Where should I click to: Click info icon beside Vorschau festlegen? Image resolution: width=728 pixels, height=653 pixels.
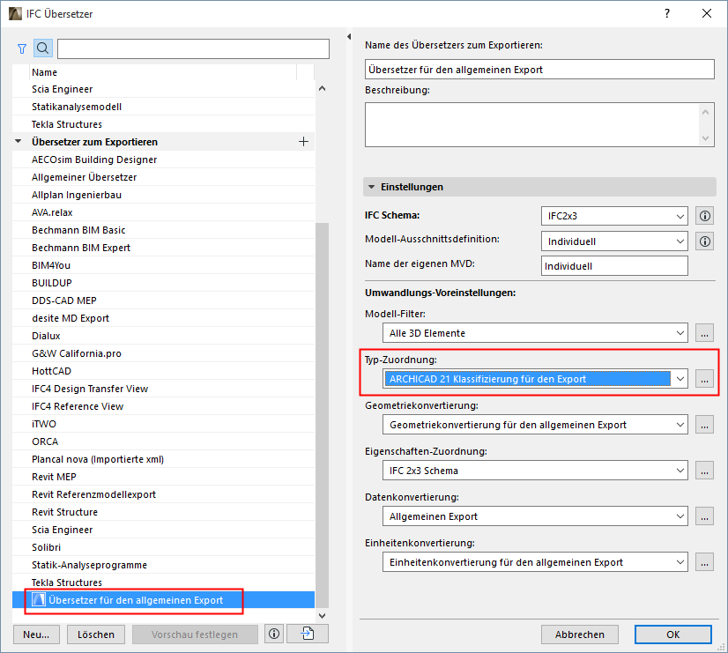pyautogui.click(x=274, y=634)
